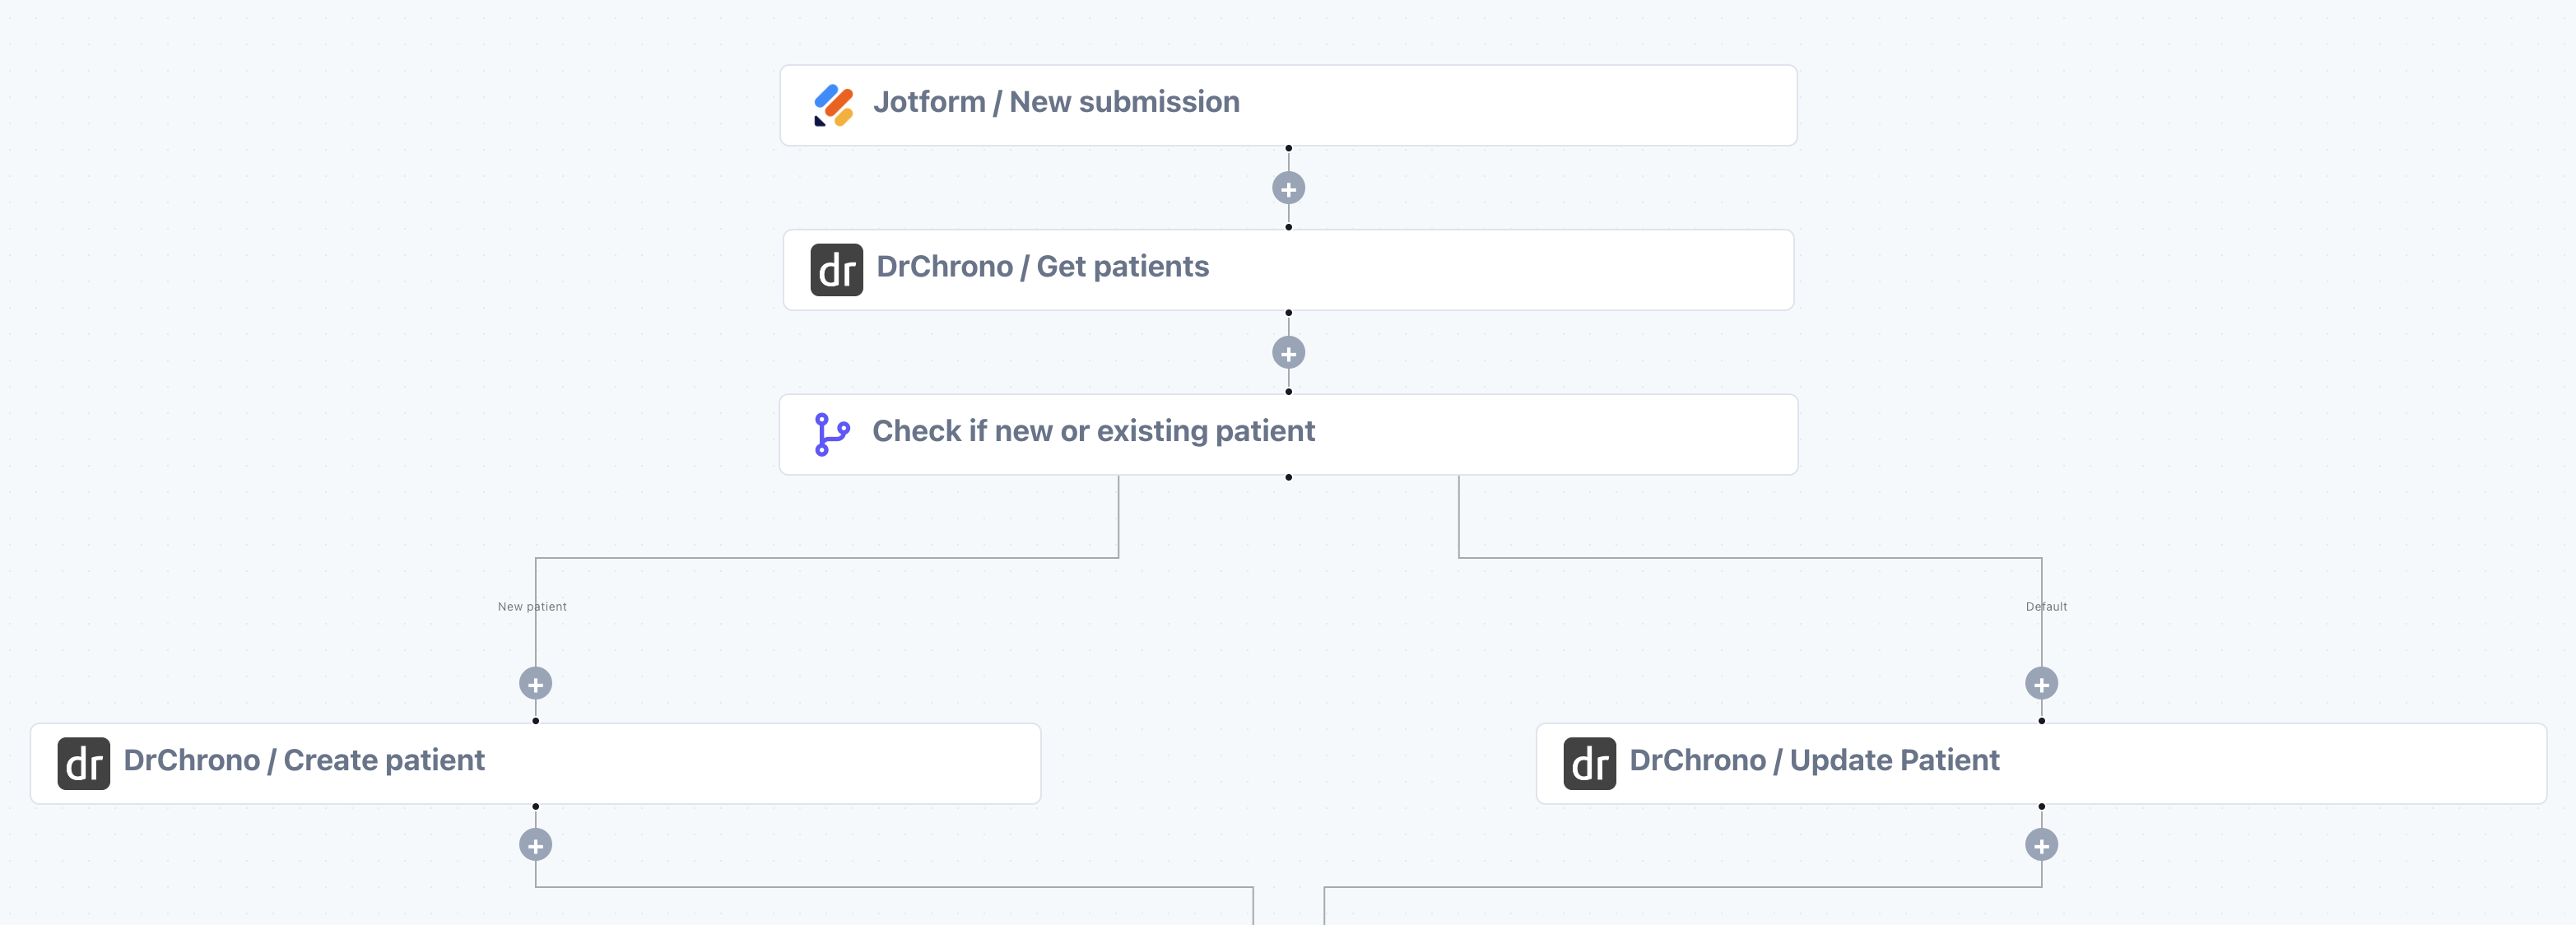Click the New patient branch label
The image size is (2576, 925).
tap(532, 607)
